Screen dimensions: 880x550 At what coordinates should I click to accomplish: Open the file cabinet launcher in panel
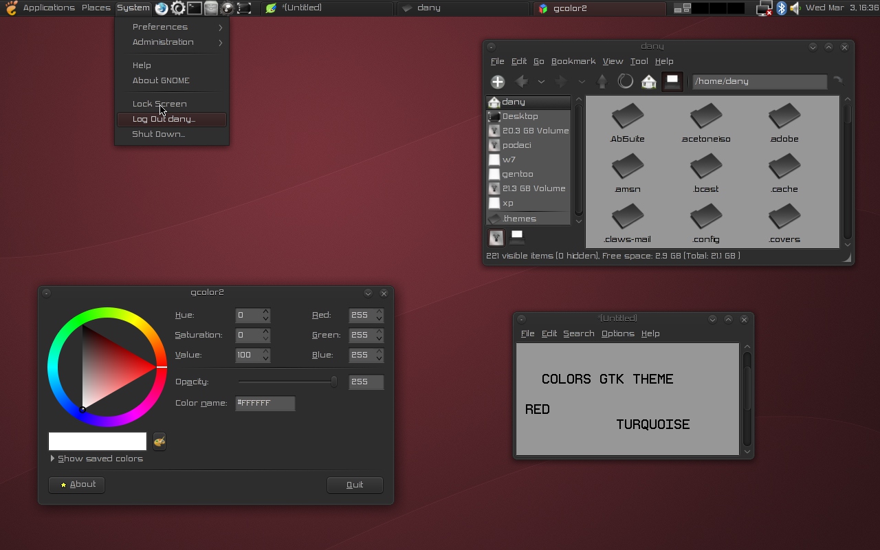click(x=211, y=8)
